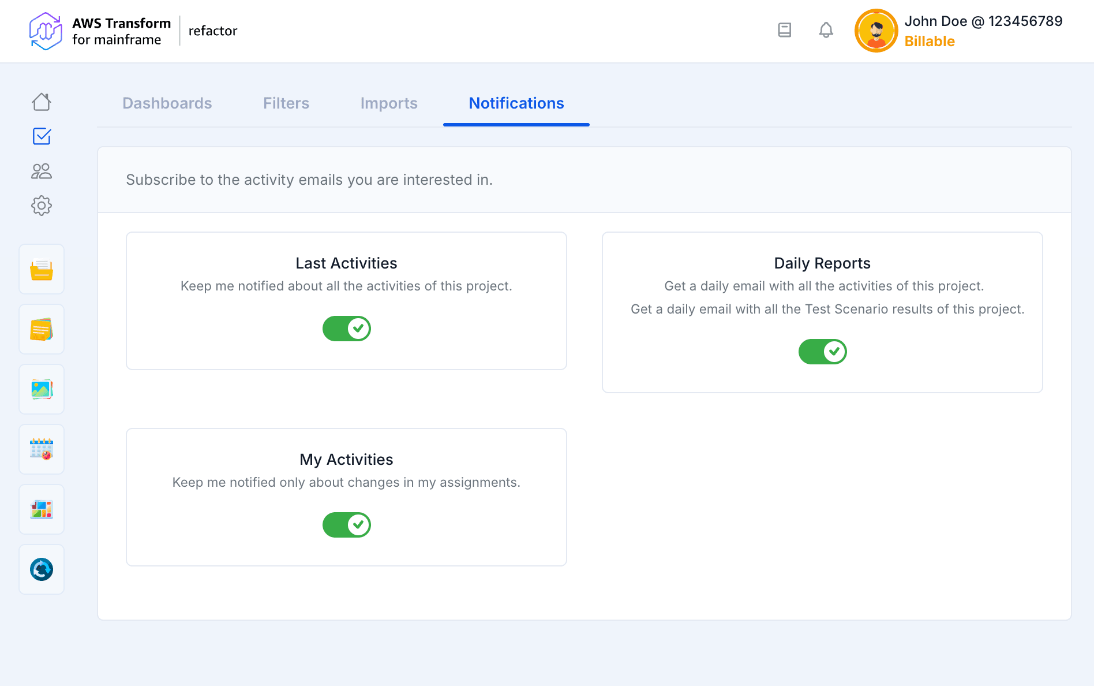Open the checkbox tasks icon in sidebar
Viewport: 1094px width, 686px height.
pos(42,136)
